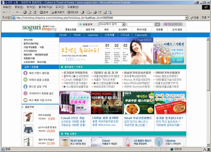Click the soguri shopping logo

click(39, 28)
